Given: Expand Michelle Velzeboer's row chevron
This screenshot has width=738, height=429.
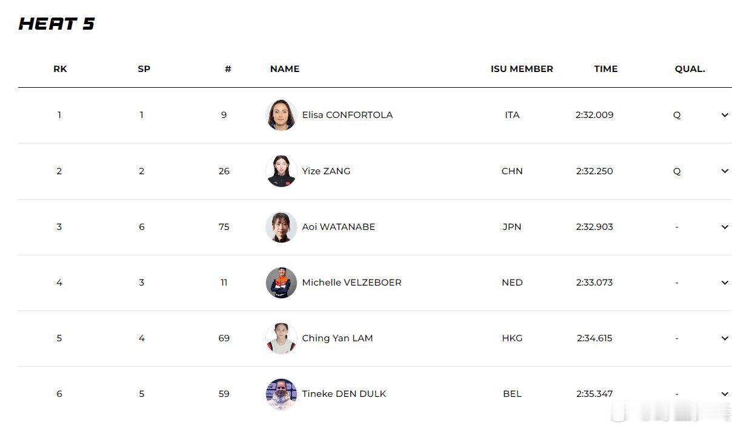Looking at the screenshot, I should [725, 283].
